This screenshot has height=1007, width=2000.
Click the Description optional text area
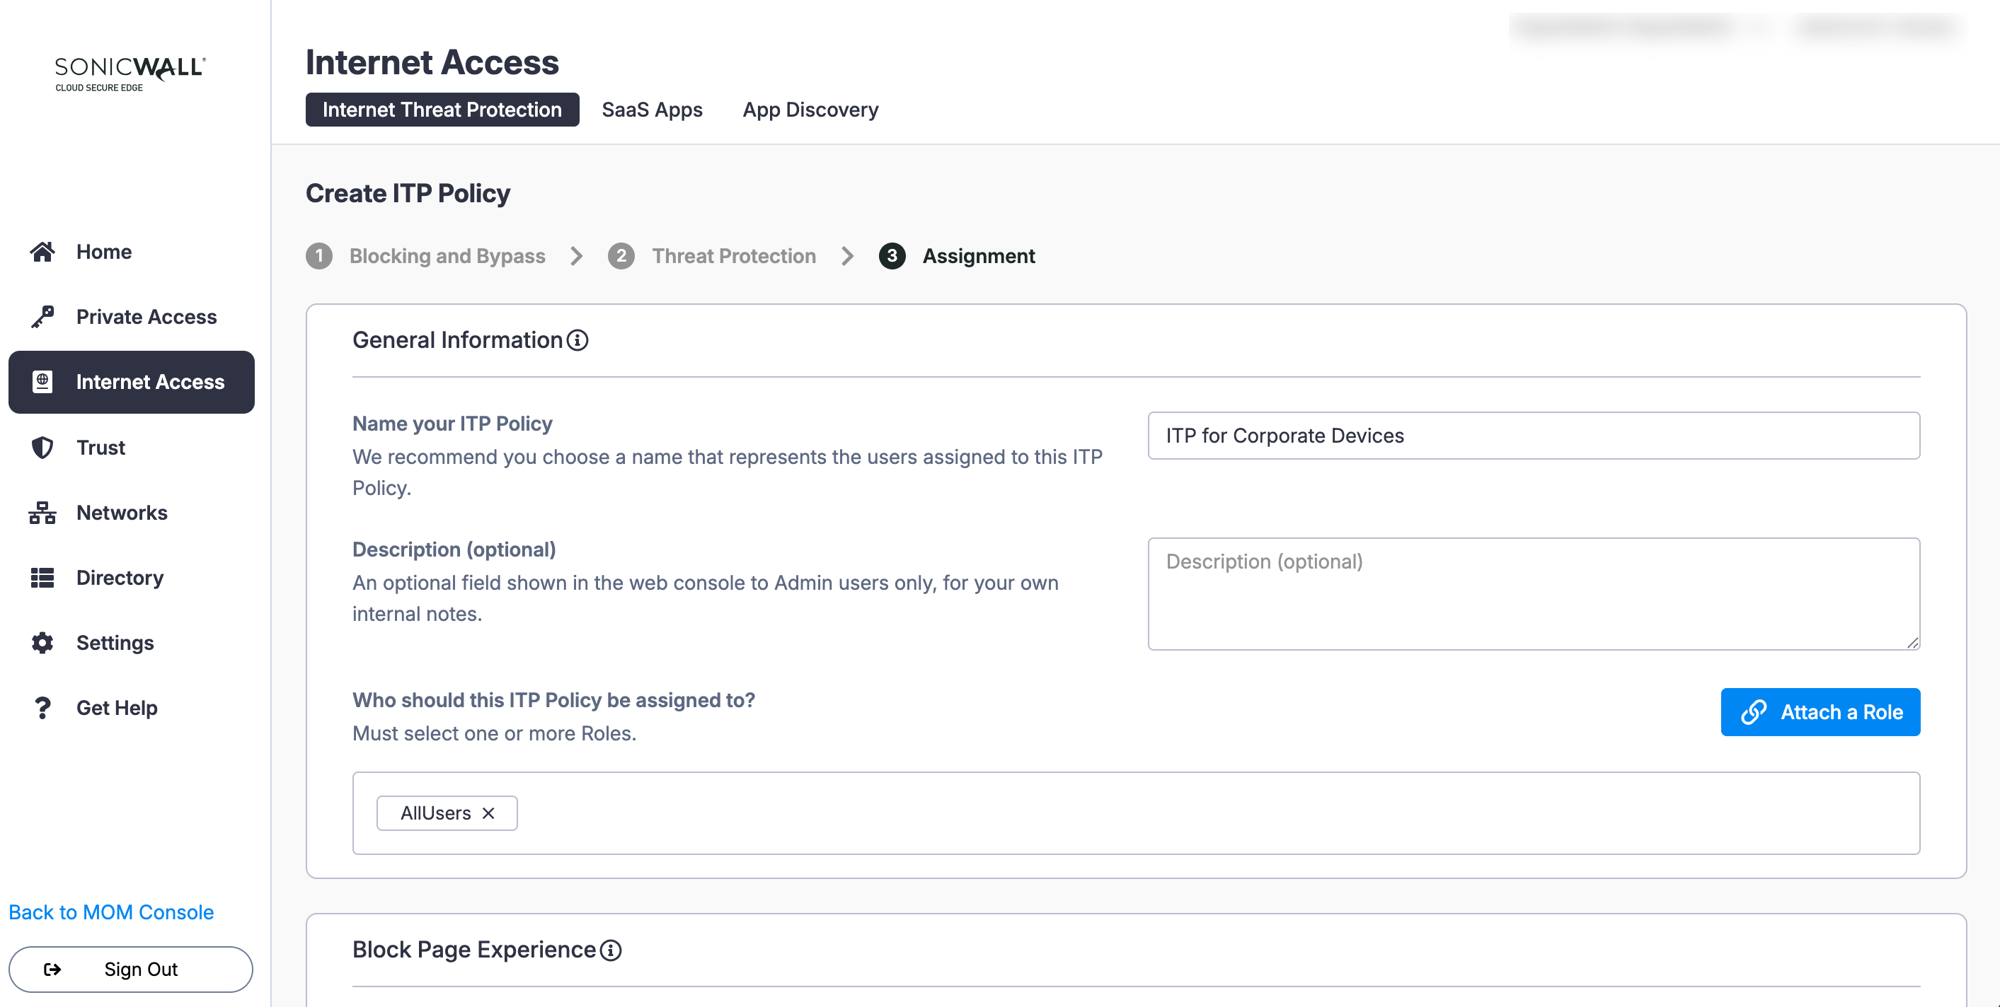click(1533, 593)
